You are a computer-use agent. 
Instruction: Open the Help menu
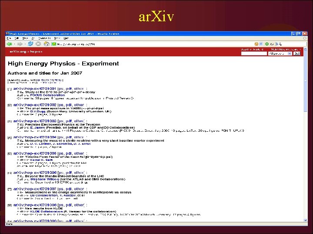pyautogui.click(x=66, y=38)
